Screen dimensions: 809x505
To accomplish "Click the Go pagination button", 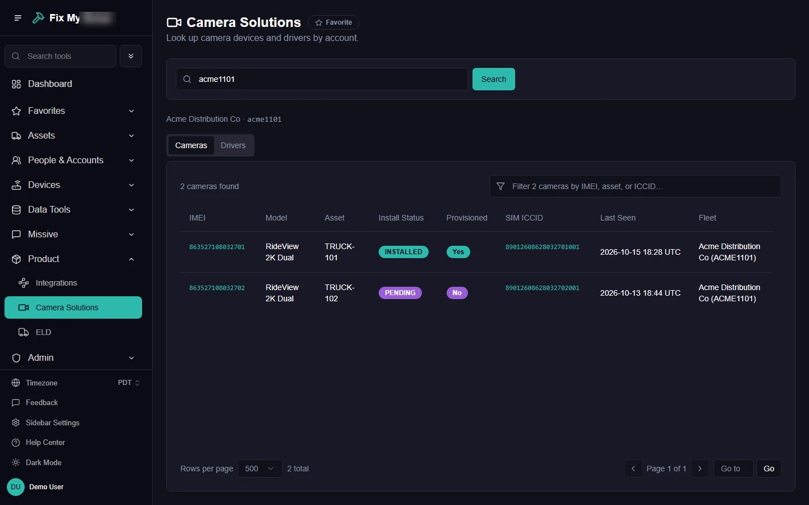I will (769, 469).
